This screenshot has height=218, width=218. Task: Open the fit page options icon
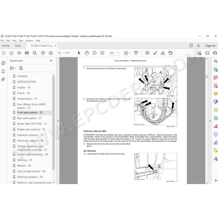point(127,53)
